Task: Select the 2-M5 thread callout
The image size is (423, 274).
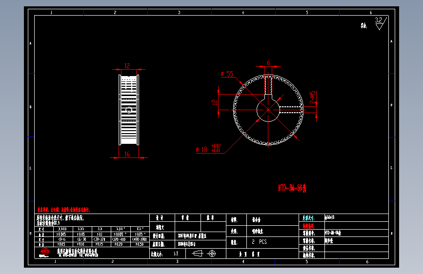Action: pyautogui.click(x=312, y=98)
